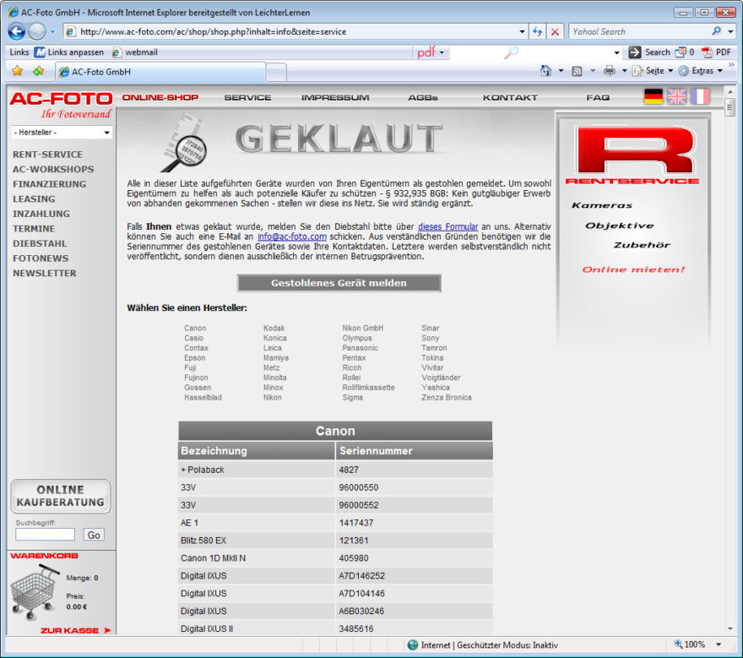The width and height of the screenshot is (743, 658).
Task: Open the FAQ menu item
Action: point(598,98)
